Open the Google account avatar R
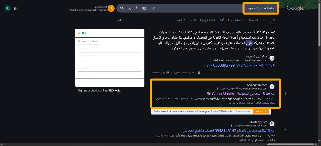This screenshot has width=321, height=146. (8, 8)
